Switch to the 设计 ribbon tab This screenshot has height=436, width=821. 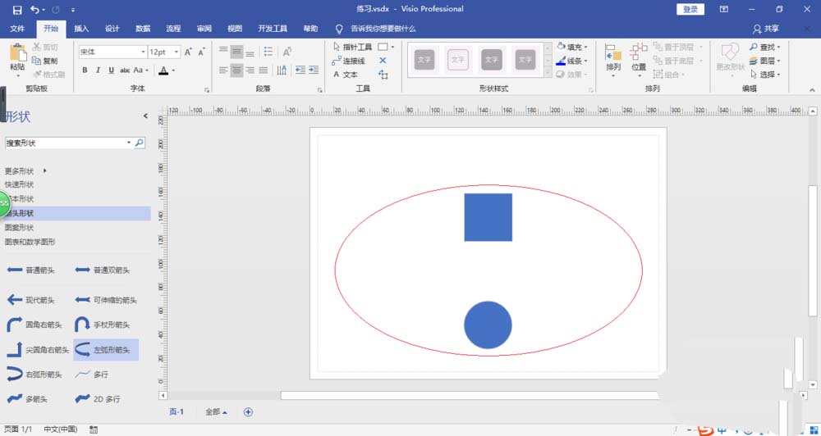pos(112,29)
